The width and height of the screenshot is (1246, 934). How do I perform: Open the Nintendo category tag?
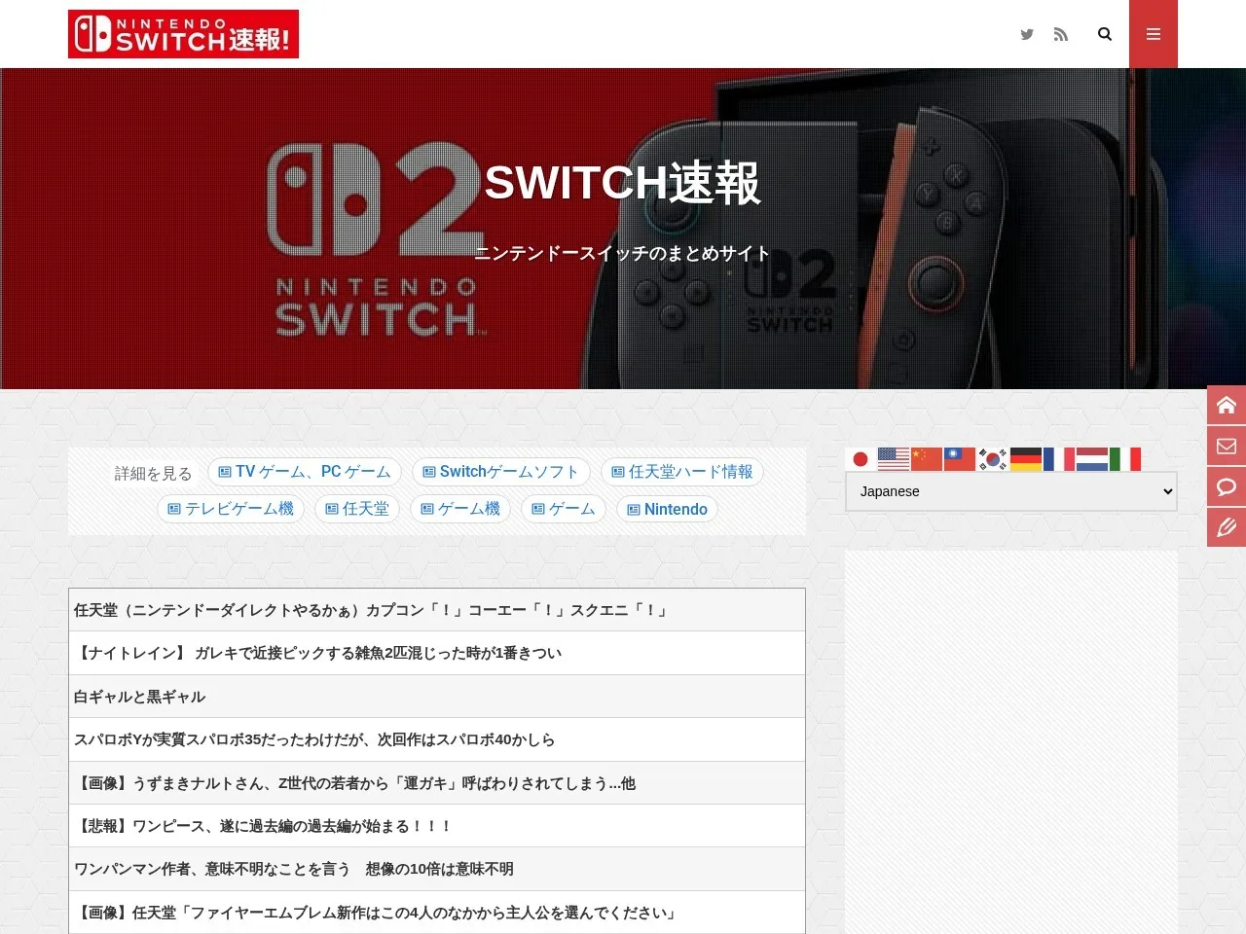[x=668, y=509]
